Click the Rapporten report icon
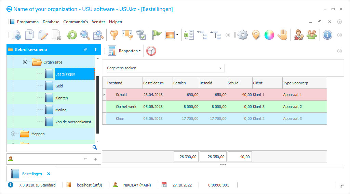Image resolution: width=350 pixels, height=194 pixels. pos(112,51)
